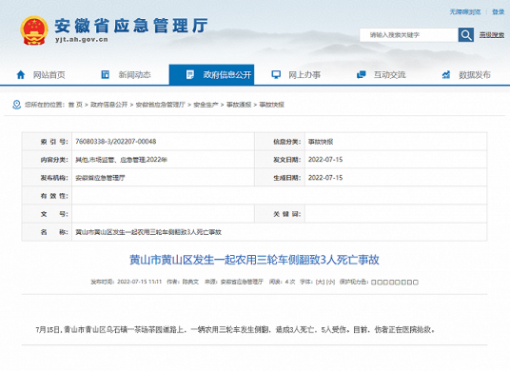The height and width of the screenshot is (371, 510).
Task: Click the news icon beside 新闻动态
Action: click(x=105, y=74)
